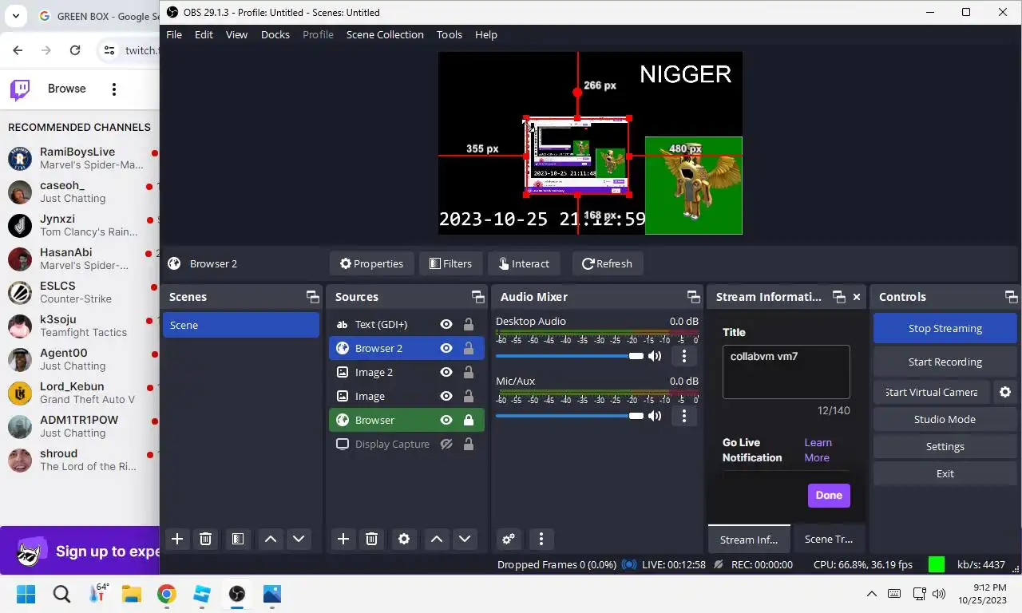The height and width of the screenshot is (613, 1022).
Task: Move source up arrow in Sources panel
Action: click(437, 539)
